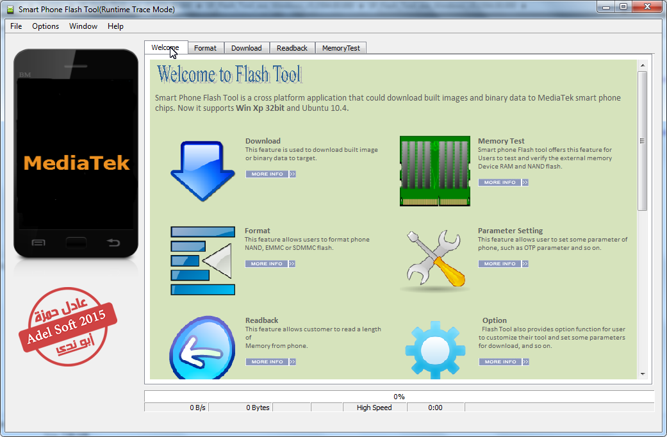Open the File menu

pos(16,26)
